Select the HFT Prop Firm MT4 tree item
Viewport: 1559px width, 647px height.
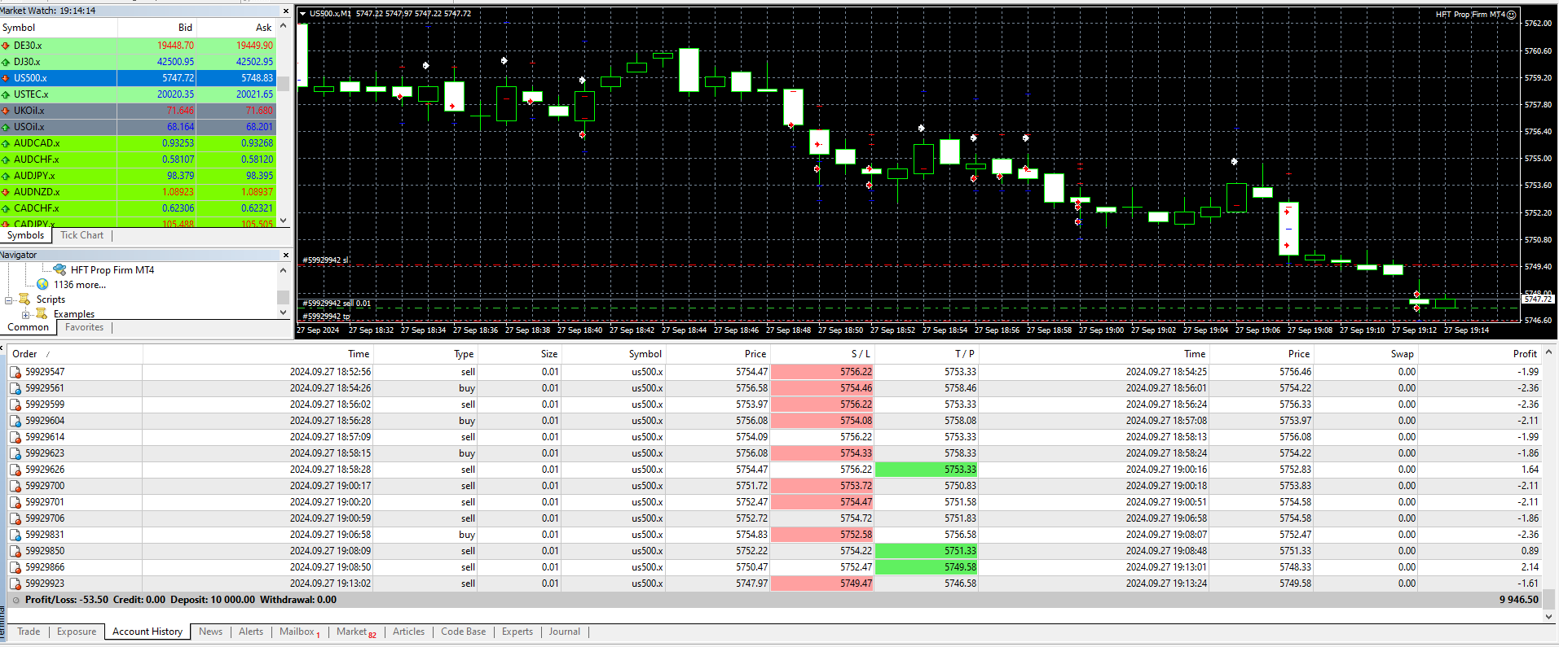click(112, 269)
